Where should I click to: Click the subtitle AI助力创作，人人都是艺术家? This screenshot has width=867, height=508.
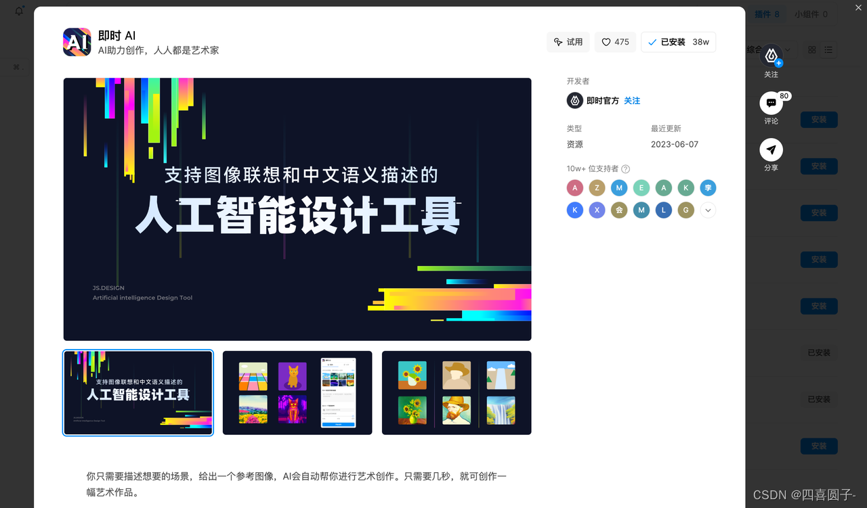[x=158, y=51]
